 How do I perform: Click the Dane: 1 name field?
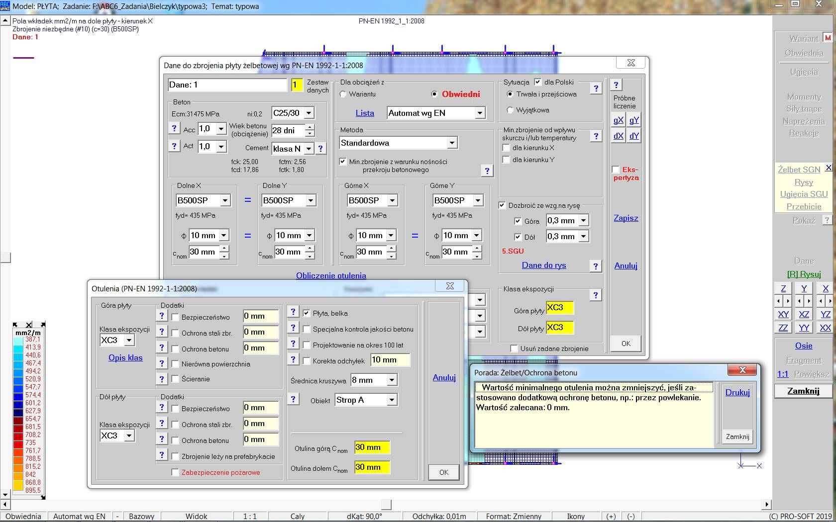(227, 85)
